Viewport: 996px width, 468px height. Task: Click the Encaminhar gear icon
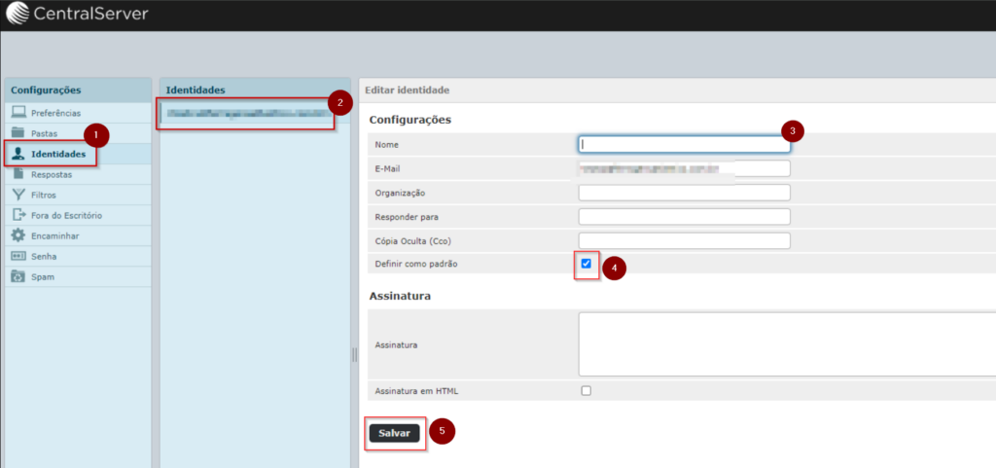coord(18,235)
